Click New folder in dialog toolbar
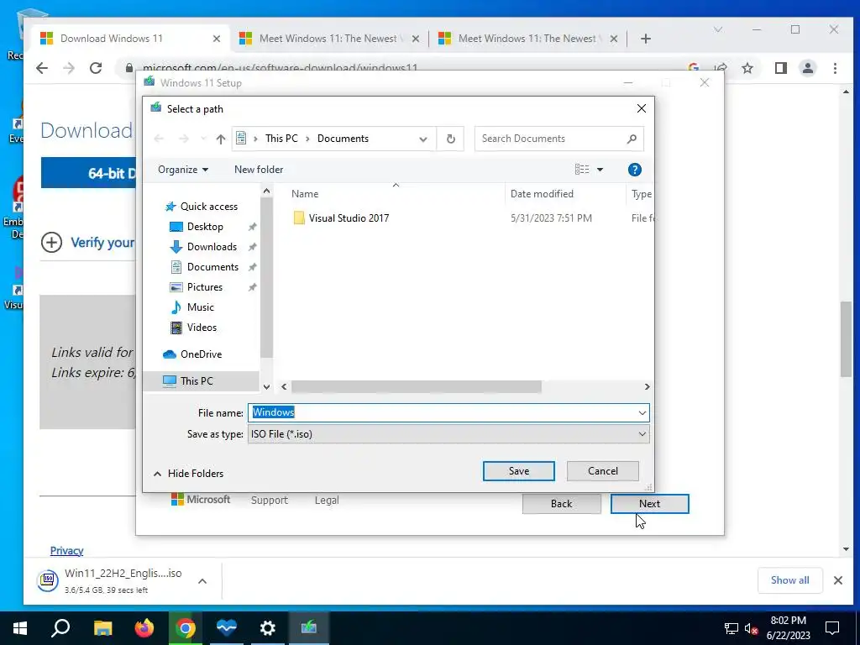This screenshot has height=645, width=860. pos(259,170)
